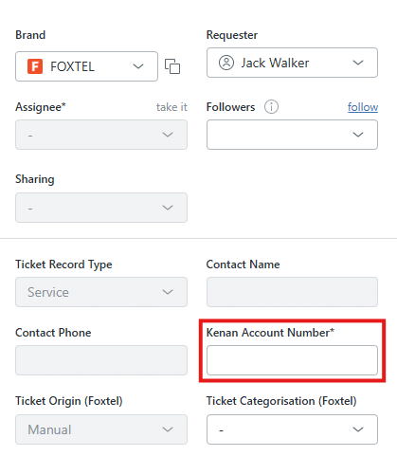Open the Sharing dropdown
The height and width of the screenshot is (456, 397).
(101, 208)
